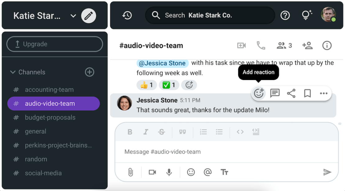Open the Katie Stark workspace dropdown

click(73, 16)
